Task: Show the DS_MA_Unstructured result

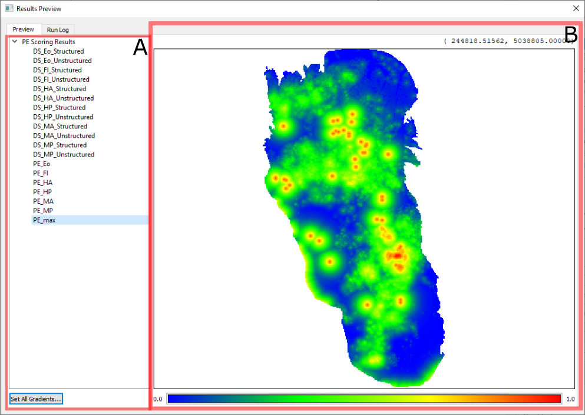Action: 64,135
